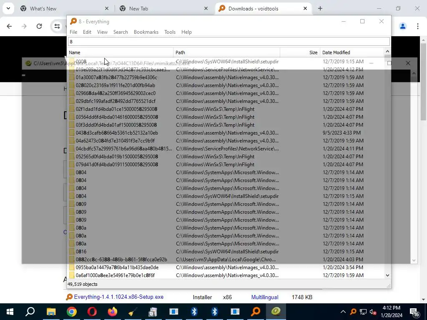Sort results by Path column header

[226, 52]
